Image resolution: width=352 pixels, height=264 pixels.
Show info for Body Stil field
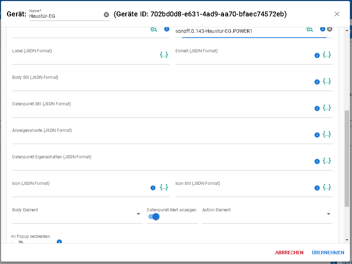[317, 82]
